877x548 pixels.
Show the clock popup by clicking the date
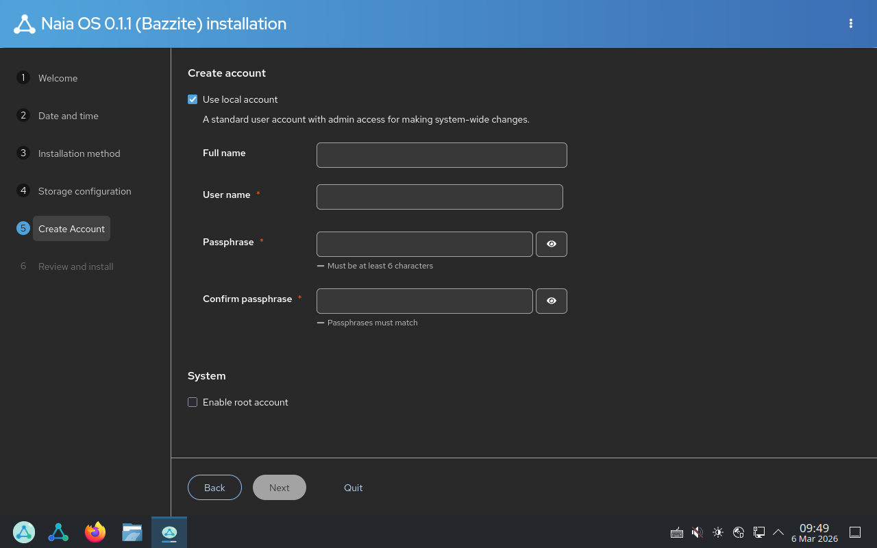pyautogui.click(x=814, y=538)
